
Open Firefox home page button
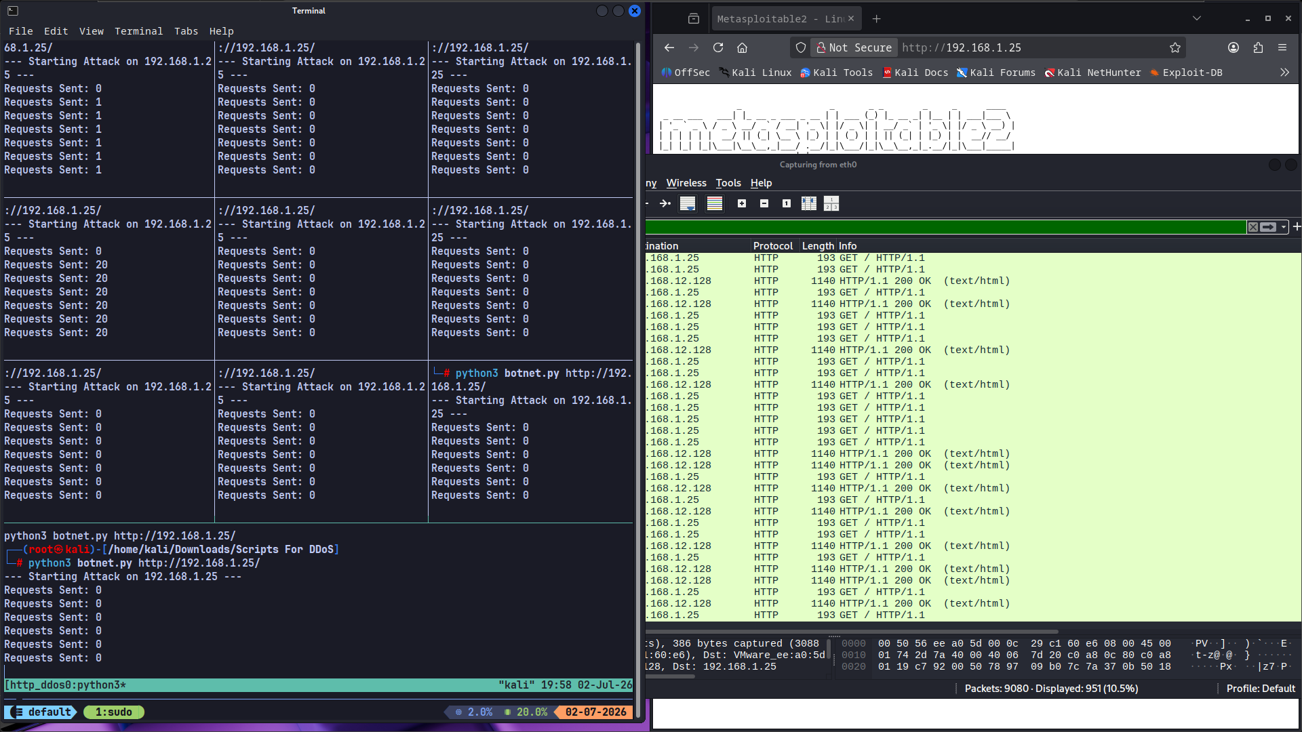pos(743,47)
